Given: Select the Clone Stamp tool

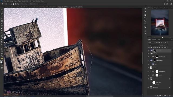Looking at the screenshot, I should pos(2,30).
